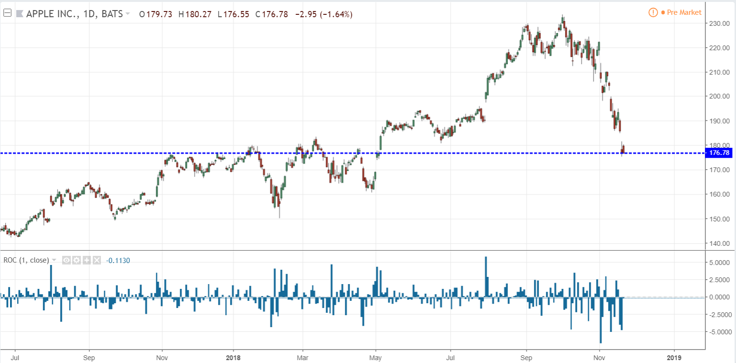The width and height of the screenshot is (736, 363).
Task: Click the Sep label near chart peak
Action: point(527,356)
